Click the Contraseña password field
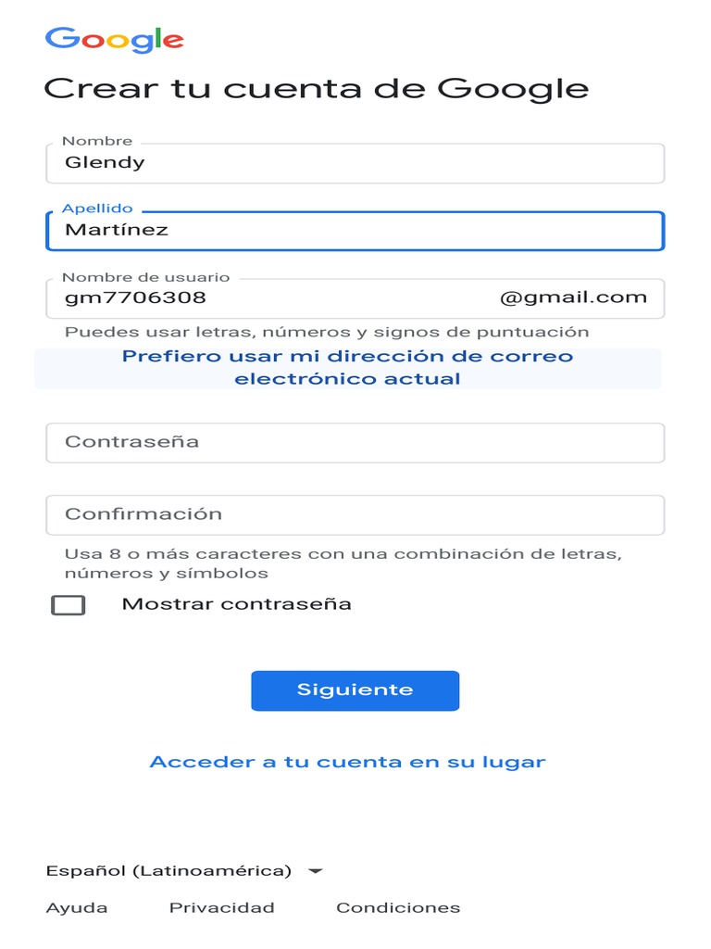The height and width of the screenshot is (949, 711). (x=355, y=442)
